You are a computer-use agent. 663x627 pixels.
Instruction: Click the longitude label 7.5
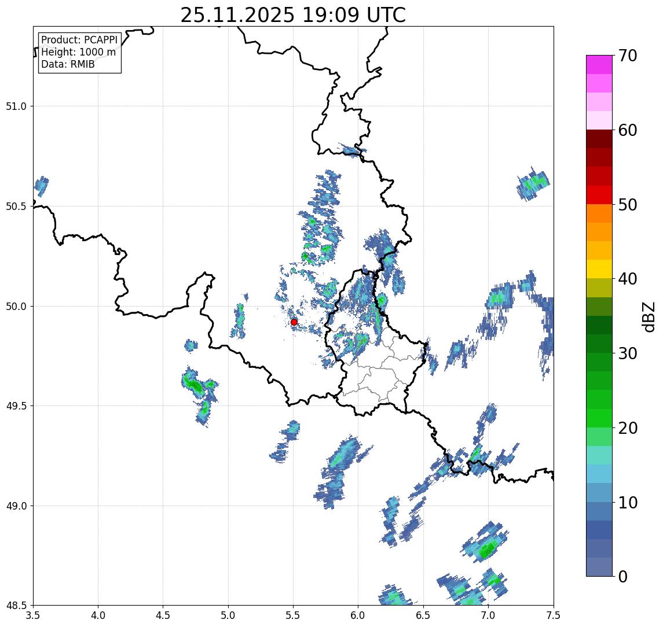tap(554, 615)
